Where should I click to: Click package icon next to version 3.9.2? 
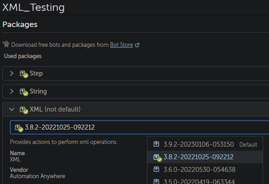[156, 144]
